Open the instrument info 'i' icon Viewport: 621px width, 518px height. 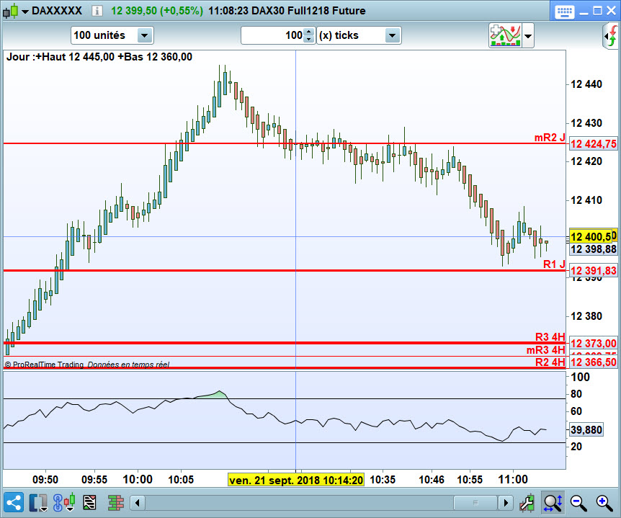[97, 11]
